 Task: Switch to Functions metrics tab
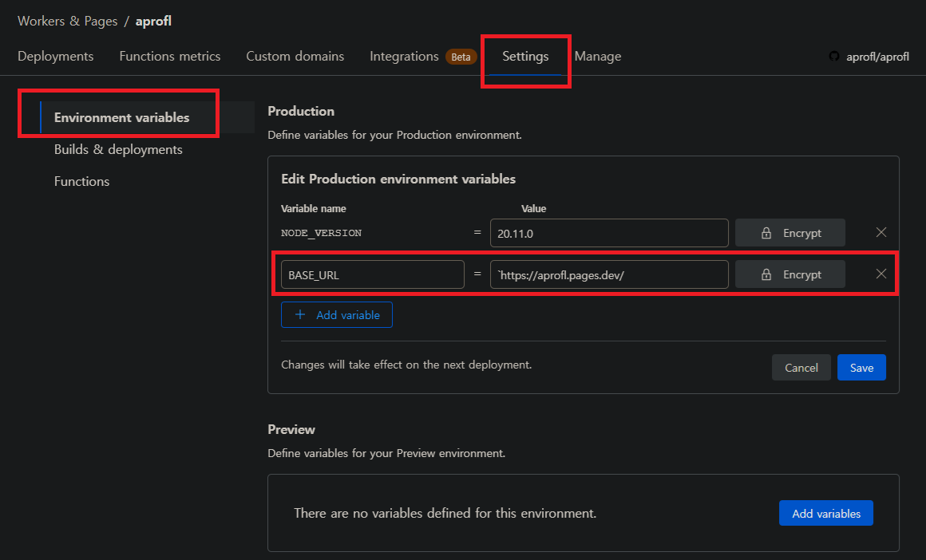coord(169,56)
